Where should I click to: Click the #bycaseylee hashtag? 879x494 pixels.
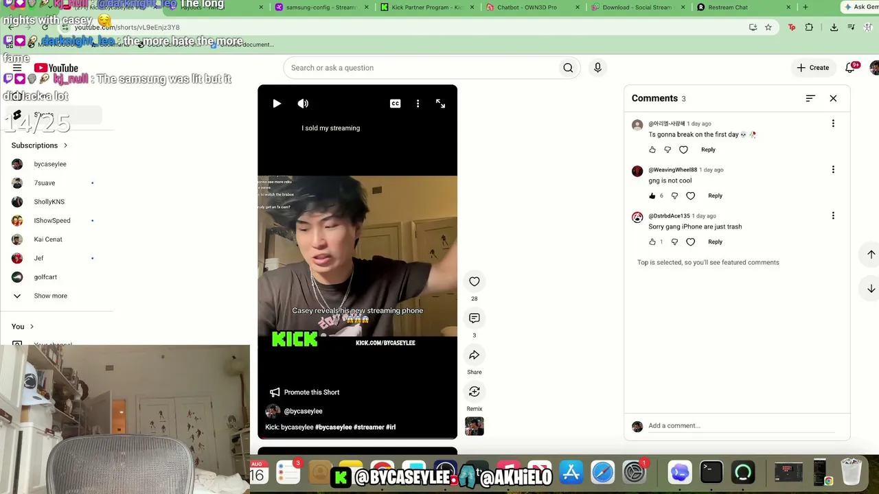[334, 427]
